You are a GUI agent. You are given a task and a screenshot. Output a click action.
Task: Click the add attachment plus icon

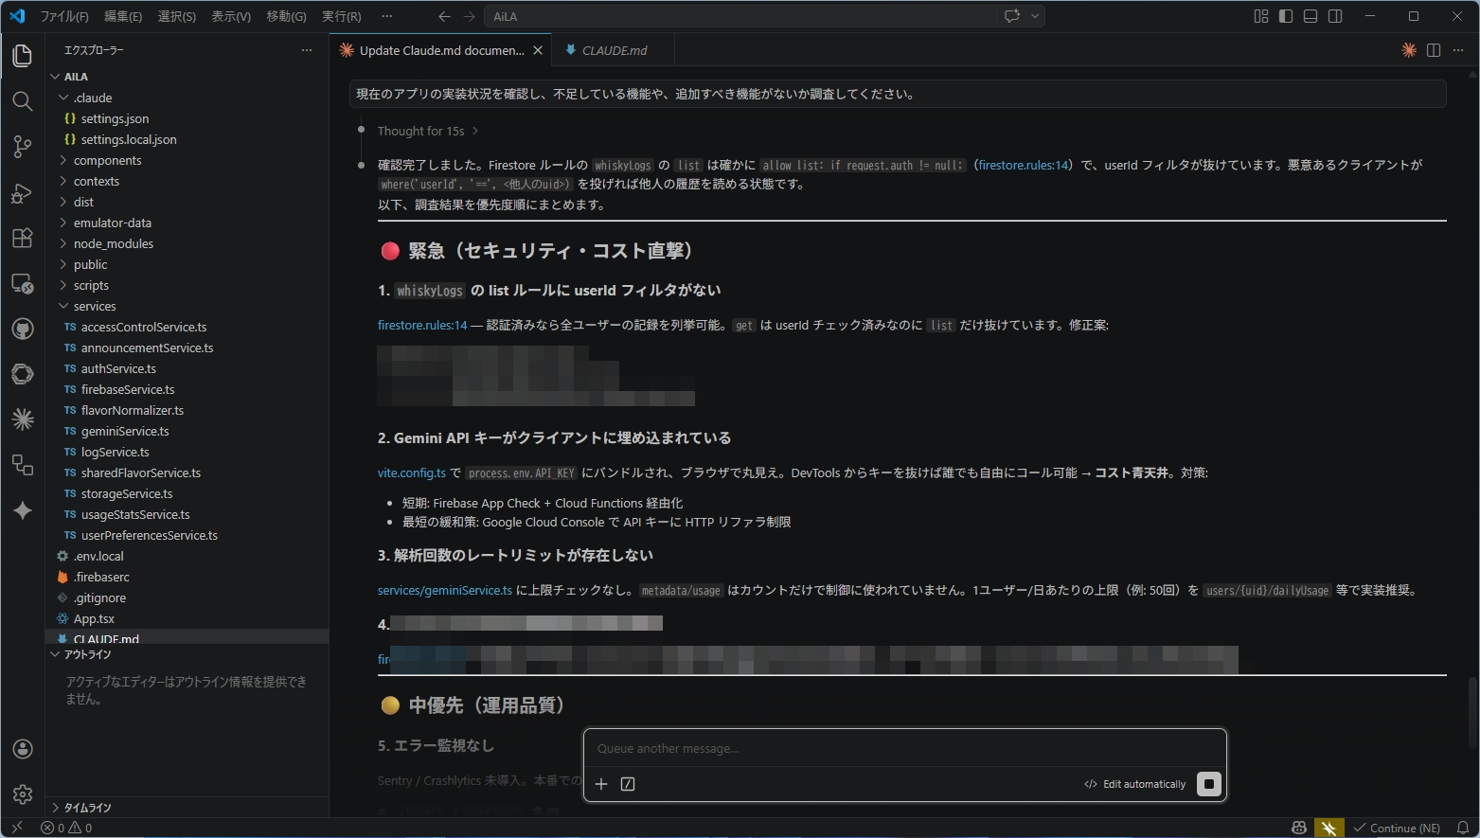coord(601,784)
